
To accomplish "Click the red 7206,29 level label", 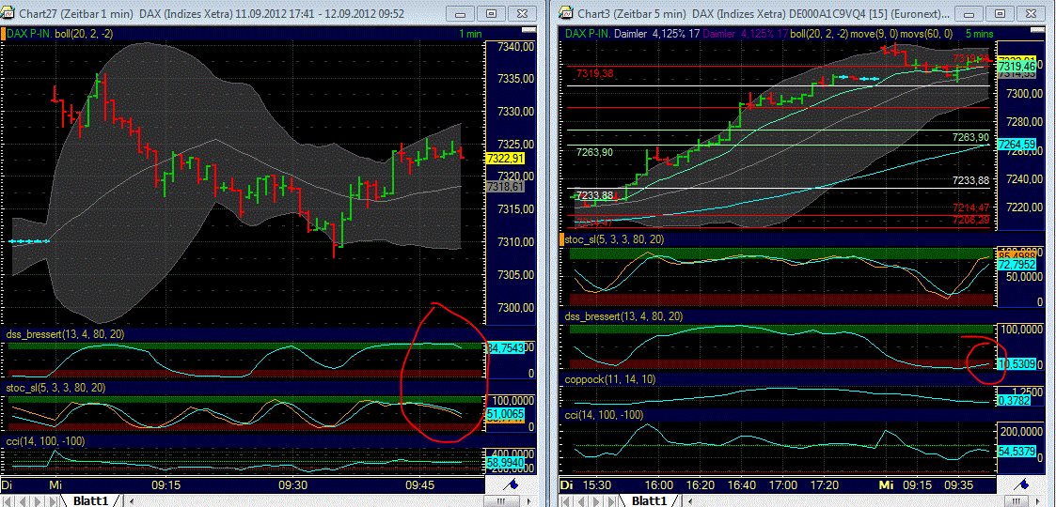I will click(970, 220).
